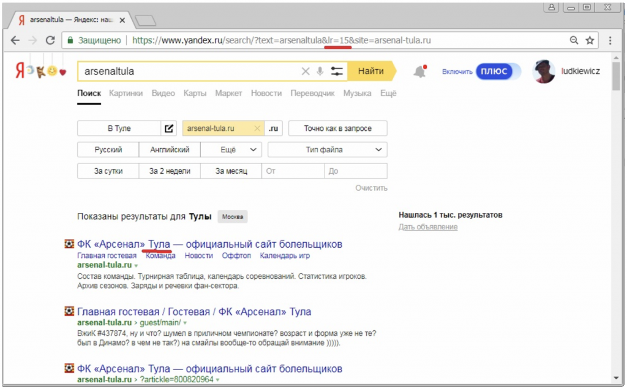This screenshot has width=627, height=389.
Task: Select the За 2 недели time filter
Action: [x=170, y=171]
